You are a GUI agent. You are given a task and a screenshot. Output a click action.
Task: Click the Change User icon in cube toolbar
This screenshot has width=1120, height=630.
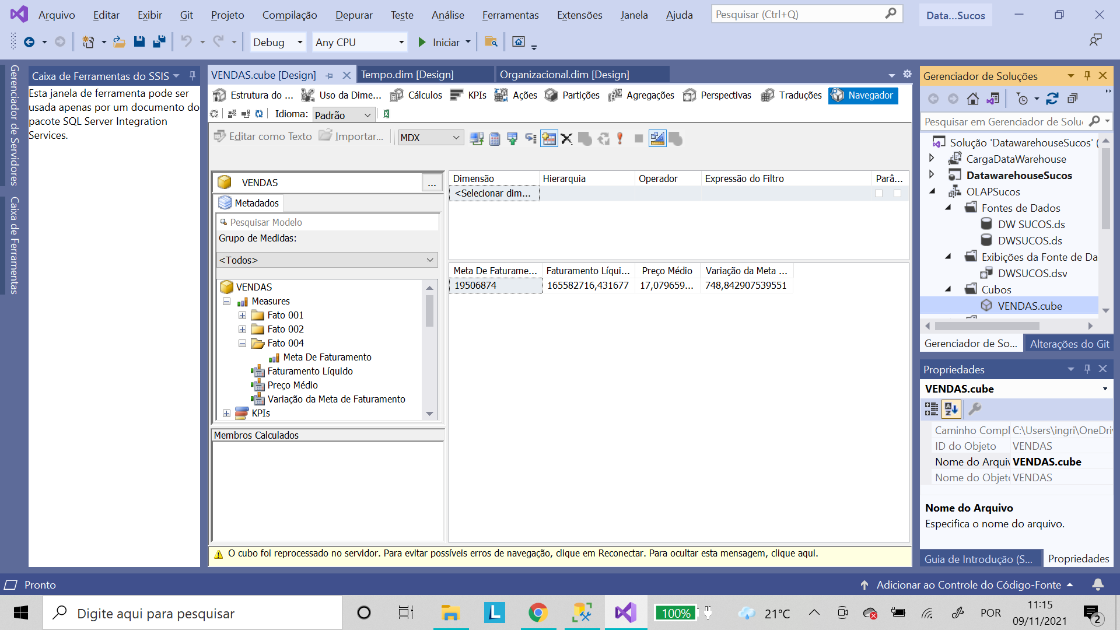click(x=232, y=114)
